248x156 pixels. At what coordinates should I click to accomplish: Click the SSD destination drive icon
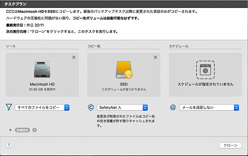click(124, 70)
